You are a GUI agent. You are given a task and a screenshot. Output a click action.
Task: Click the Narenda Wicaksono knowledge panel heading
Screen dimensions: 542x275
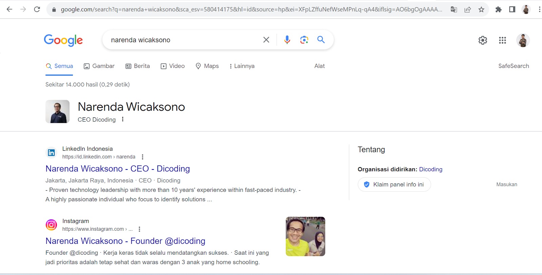pos(131,107)
